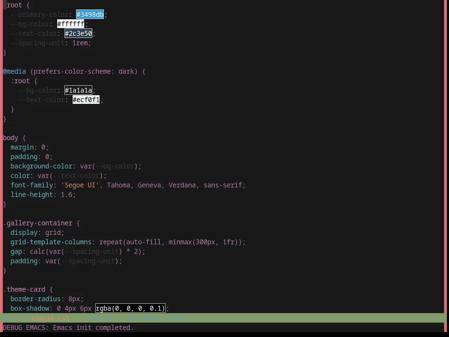Click the 'grid-template-columns' property
Screen dimensions: 449x337
(51, 242)
